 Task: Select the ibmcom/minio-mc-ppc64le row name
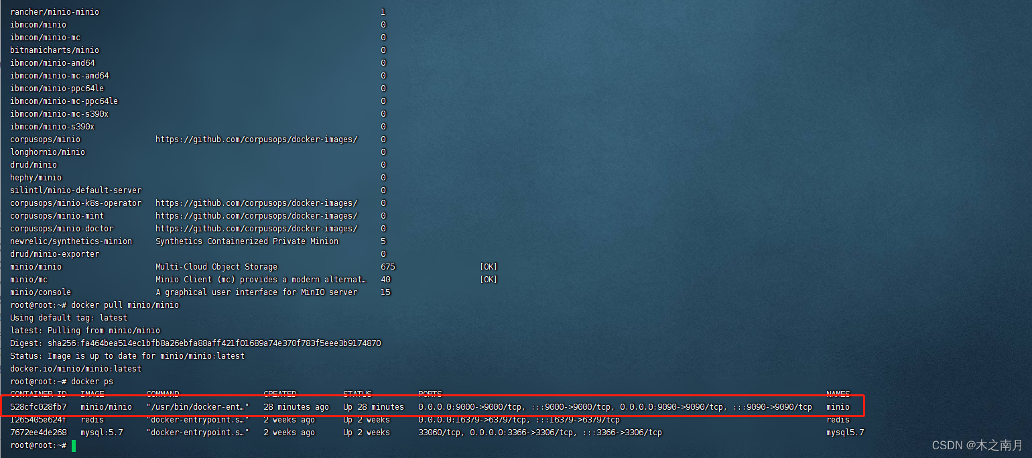(x=64, y=101)
